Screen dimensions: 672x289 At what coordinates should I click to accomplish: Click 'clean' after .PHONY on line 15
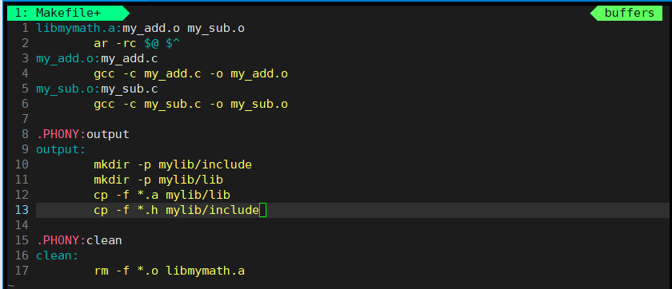pos(104,240)
